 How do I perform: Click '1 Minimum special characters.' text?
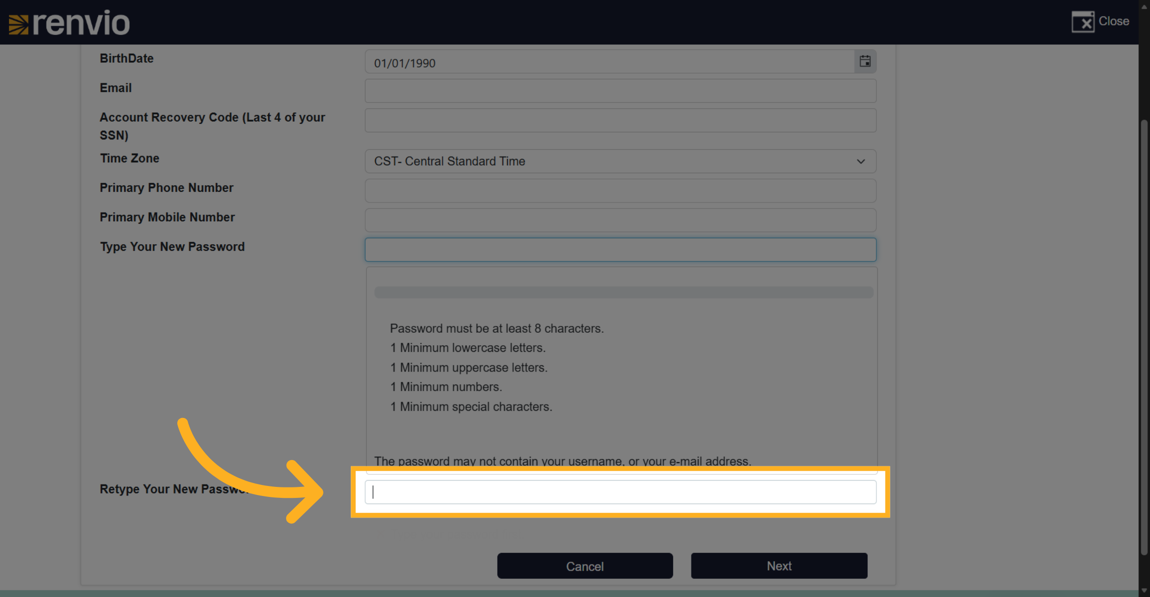471,407
